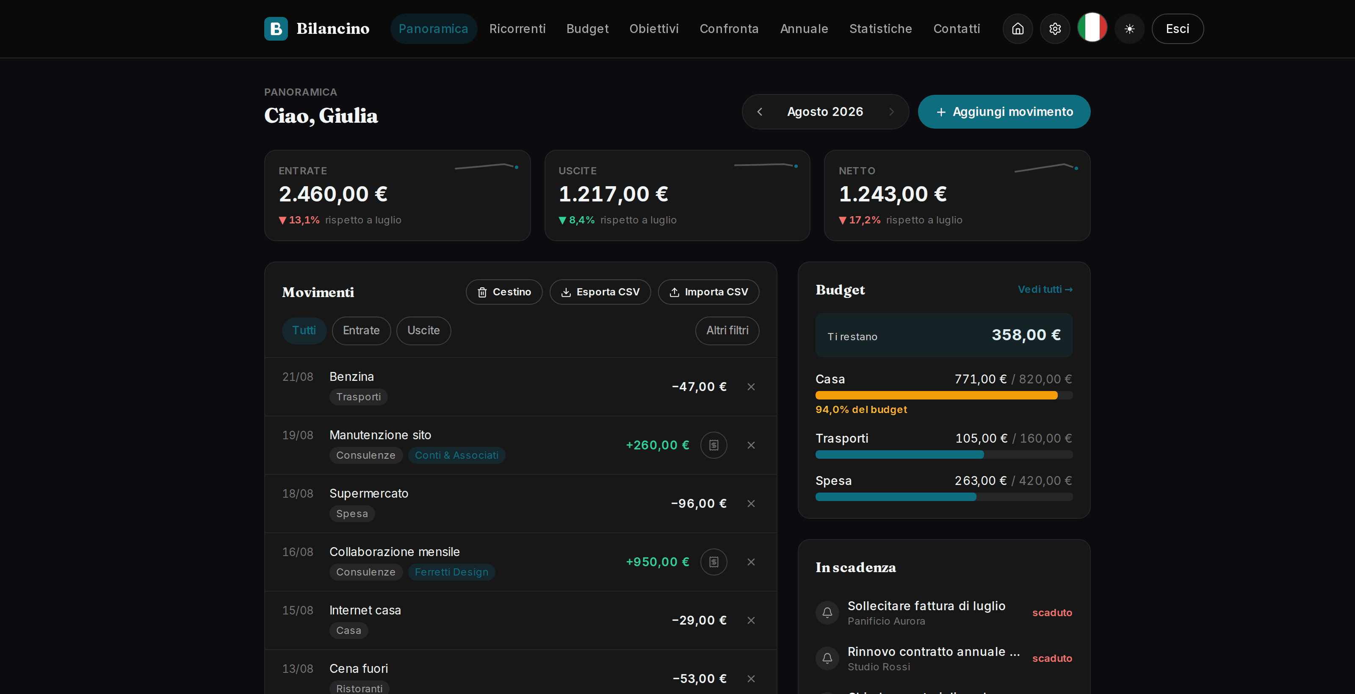The image size is (1355, 694).
Task: Click the Ferretti Design client tag
Action: [451, 572]
